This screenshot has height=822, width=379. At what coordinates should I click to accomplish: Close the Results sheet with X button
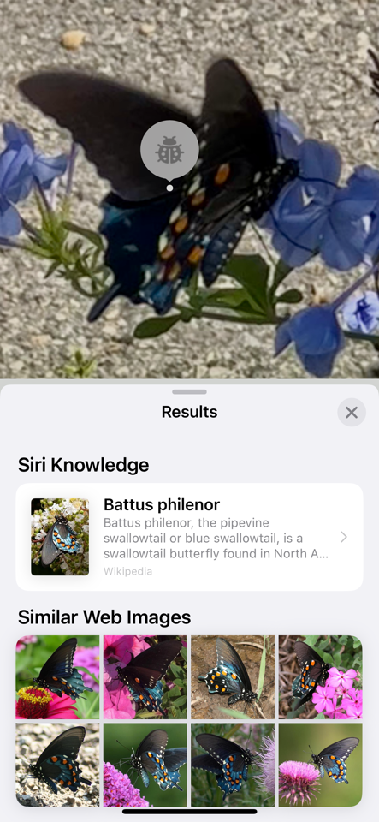[x=352, y=413]
